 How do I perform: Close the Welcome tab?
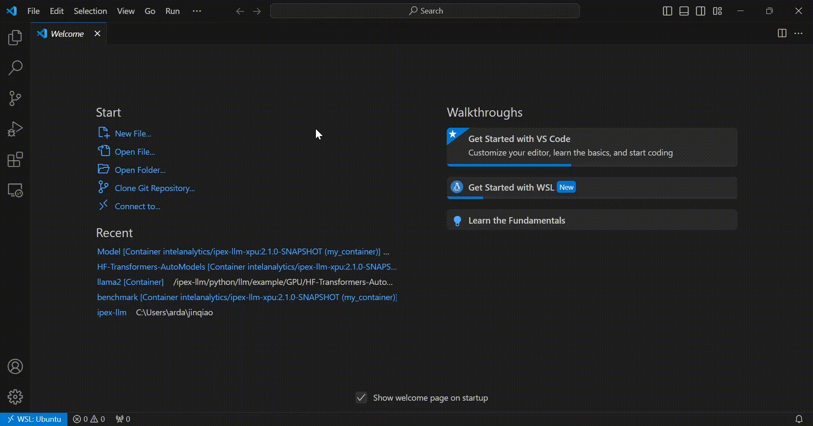(x=97, y=33)
